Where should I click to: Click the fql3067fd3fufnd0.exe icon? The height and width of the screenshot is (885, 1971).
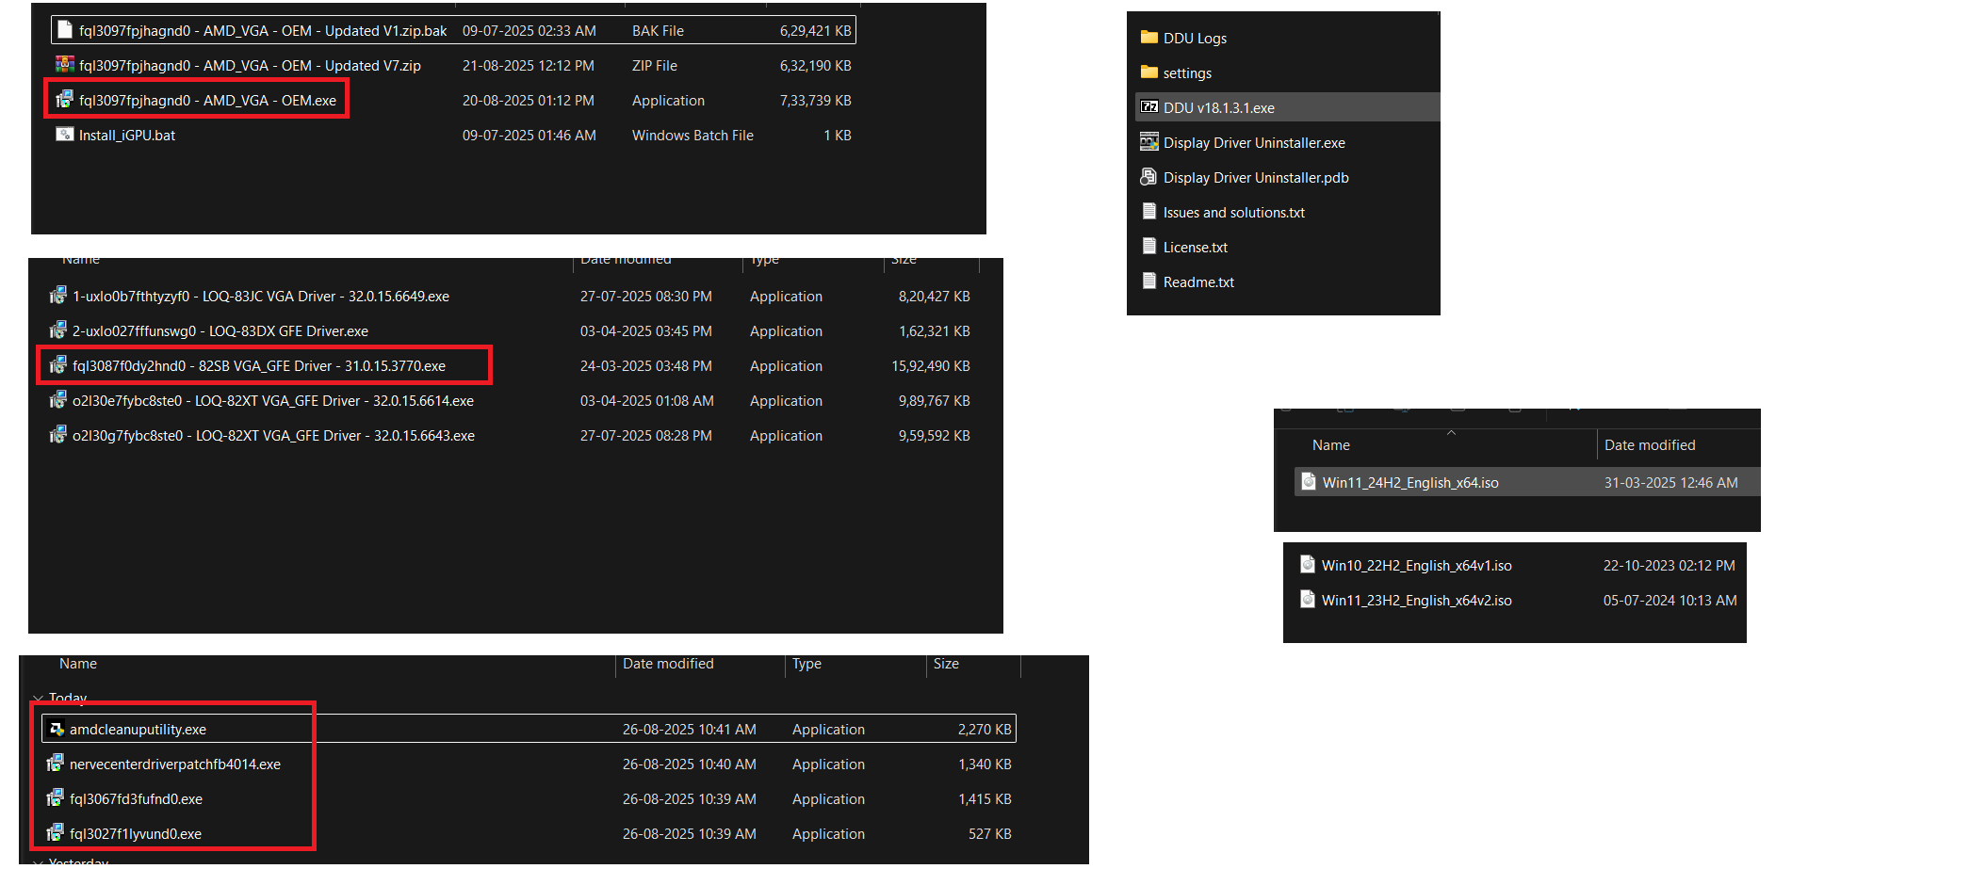56,798
